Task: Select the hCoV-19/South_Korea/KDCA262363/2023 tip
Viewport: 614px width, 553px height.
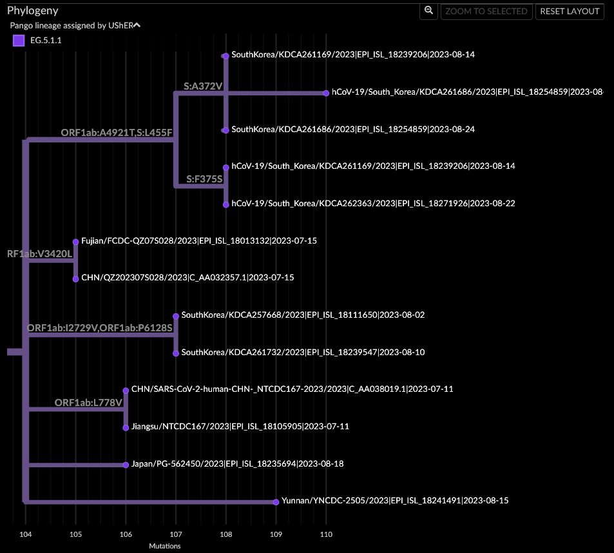Action: point(225,203)
